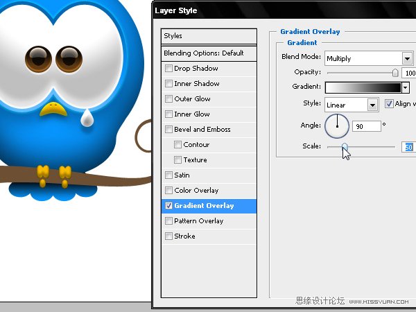Click the Outer Glow label
416x312 pixels.
(x=192, y=99)
